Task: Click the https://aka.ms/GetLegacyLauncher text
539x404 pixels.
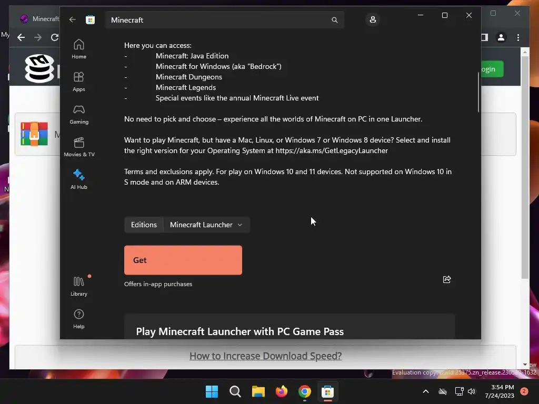Action: pos(332,150)
